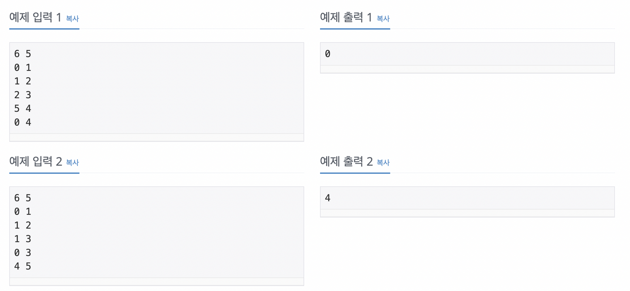Copy example output 1 via 복사 link

[x=383, y=19]
